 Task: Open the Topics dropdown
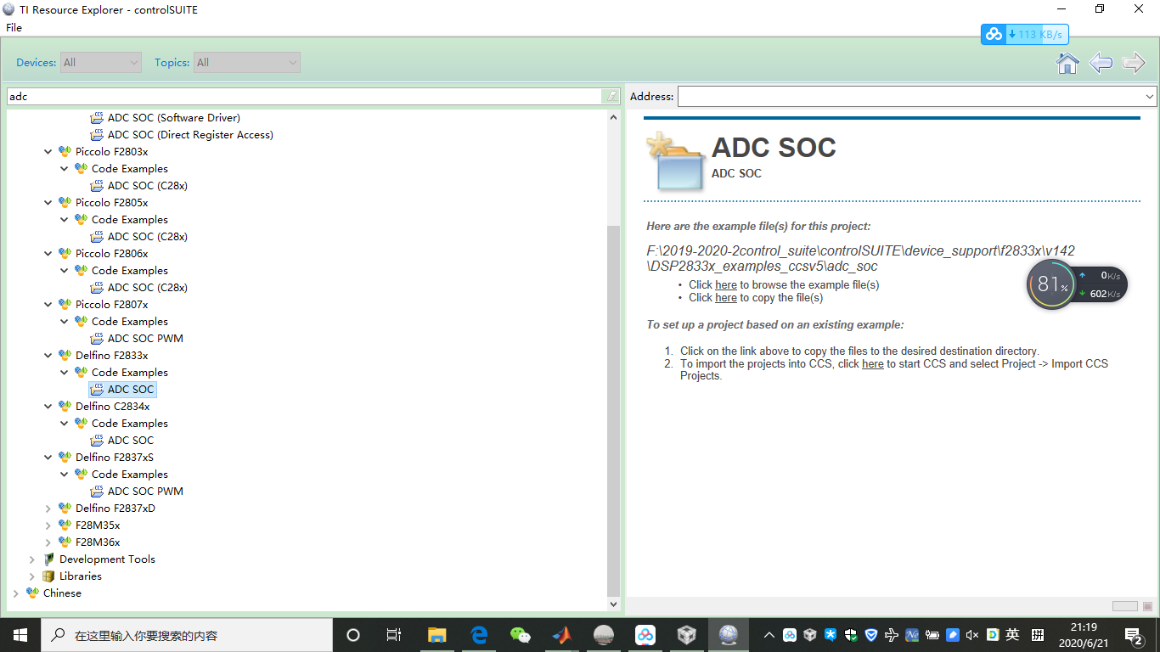point(247,63)
